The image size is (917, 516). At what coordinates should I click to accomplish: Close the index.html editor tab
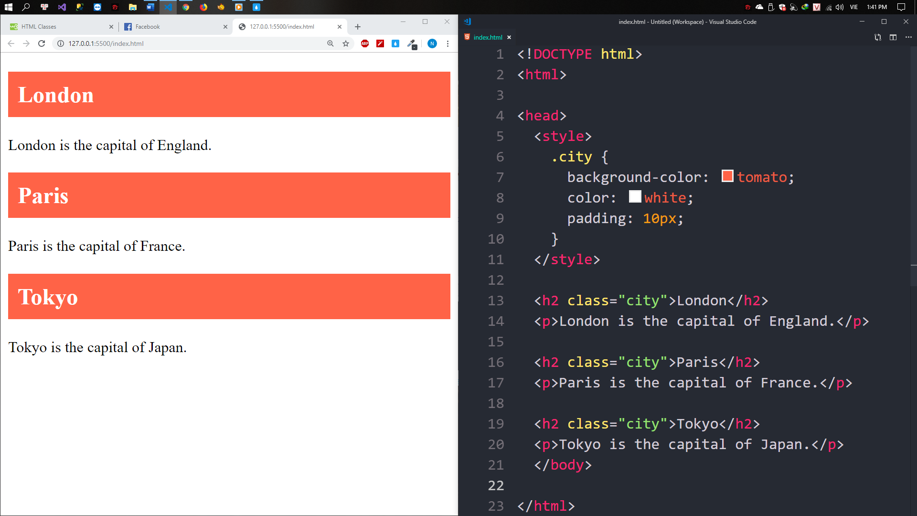(509, 37)
